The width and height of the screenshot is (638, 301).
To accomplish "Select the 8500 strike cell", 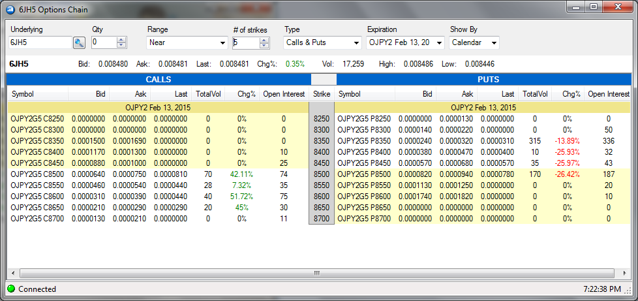I will pos(322,174).
